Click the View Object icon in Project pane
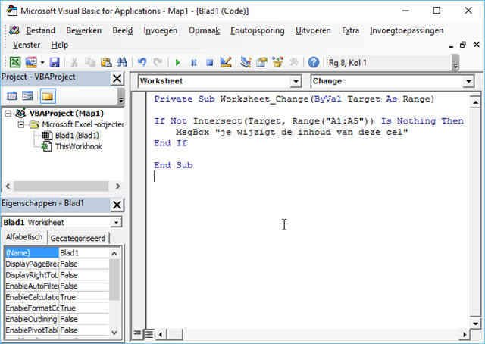 [27, 96]
